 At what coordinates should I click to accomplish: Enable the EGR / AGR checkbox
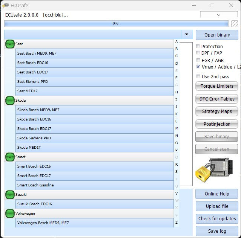coord(198,60)
